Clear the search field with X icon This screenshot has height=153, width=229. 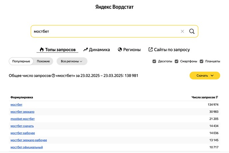[182, 31]
